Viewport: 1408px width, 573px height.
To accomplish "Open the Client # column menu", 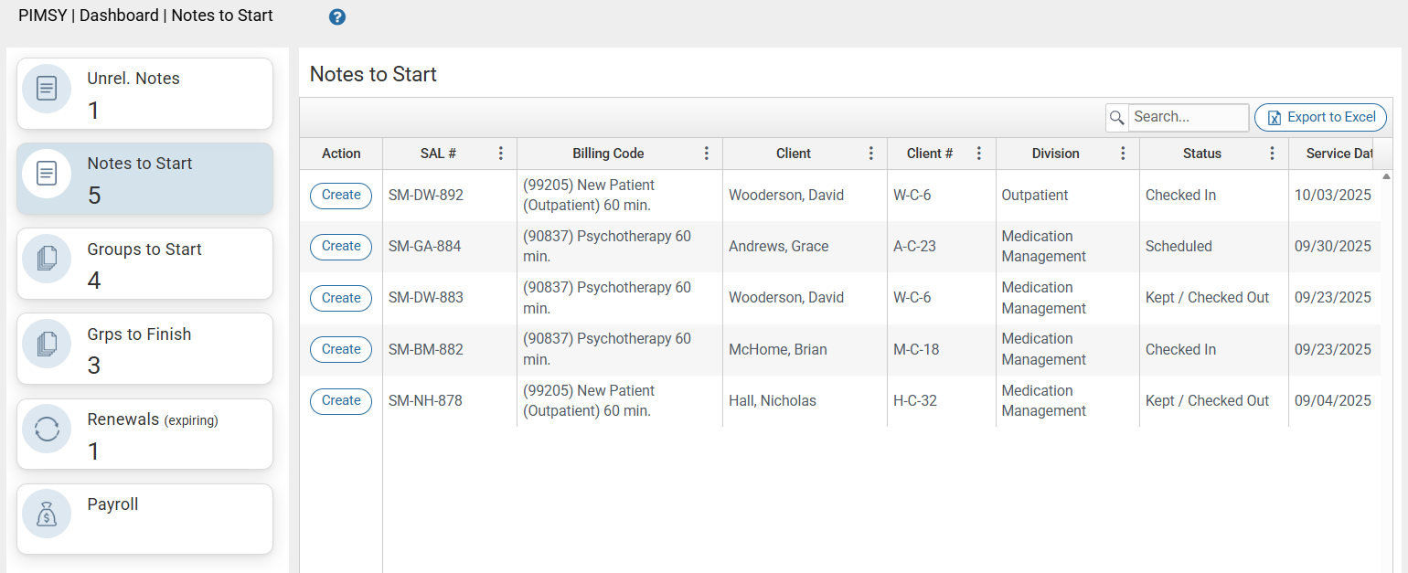I will 978,153.
